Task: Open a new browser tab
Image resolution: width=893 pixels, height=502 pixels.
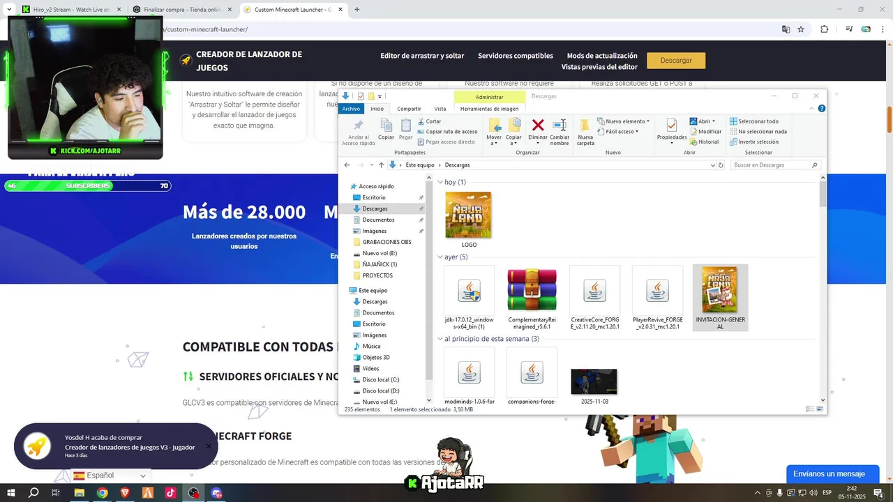Action: pos(357,10)
